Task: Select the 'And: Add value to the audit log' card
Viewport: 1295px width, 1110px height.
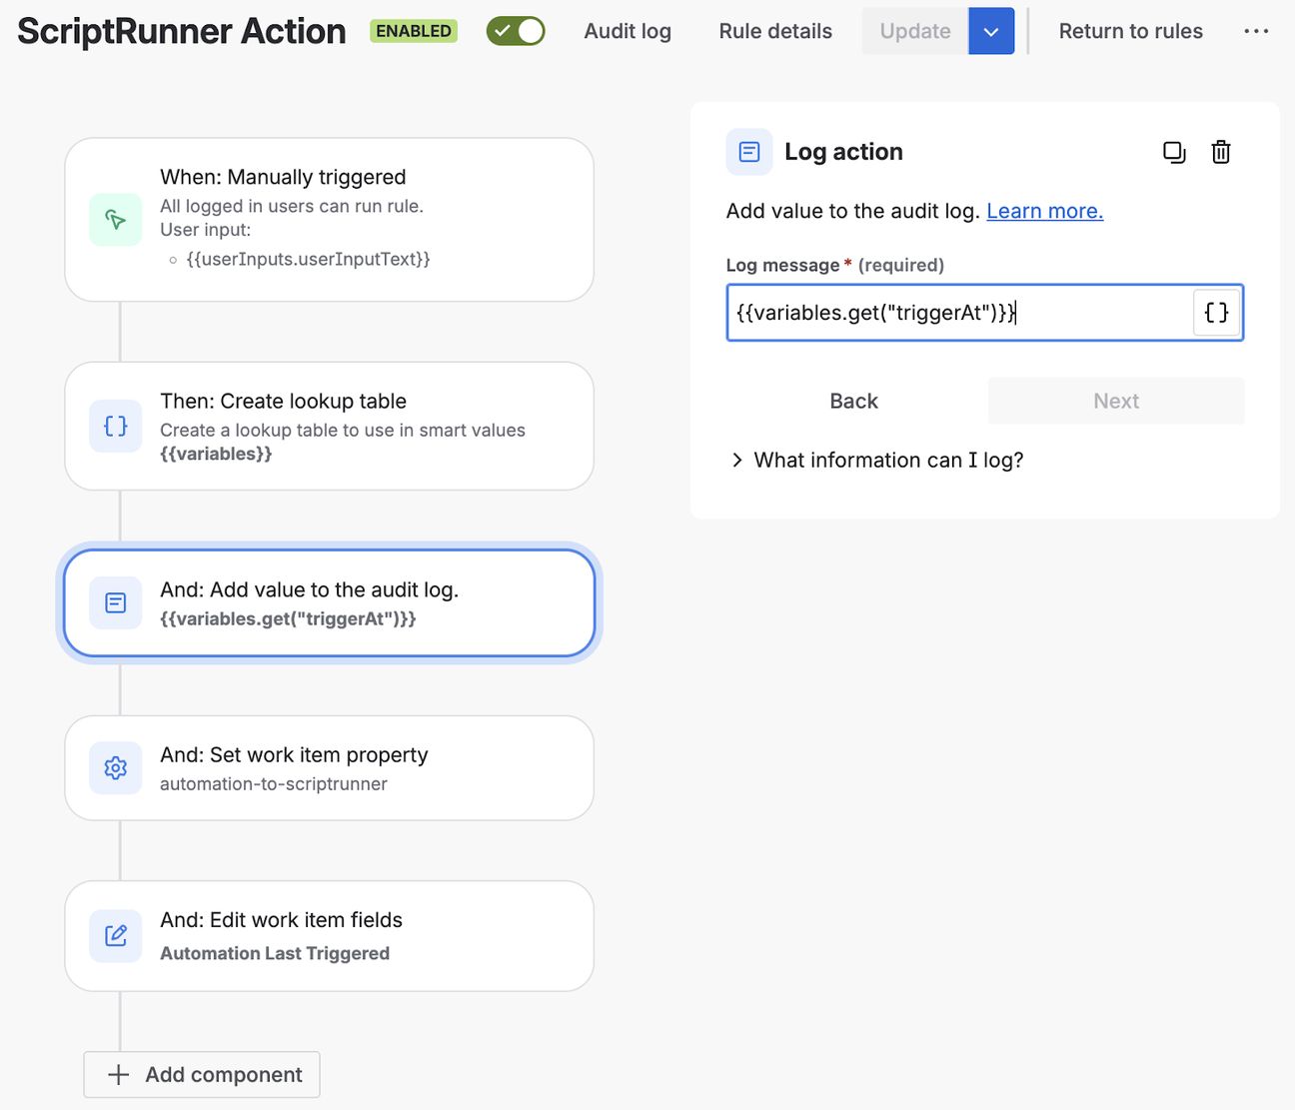Action: pyautogui.click(x=330, y=603)
